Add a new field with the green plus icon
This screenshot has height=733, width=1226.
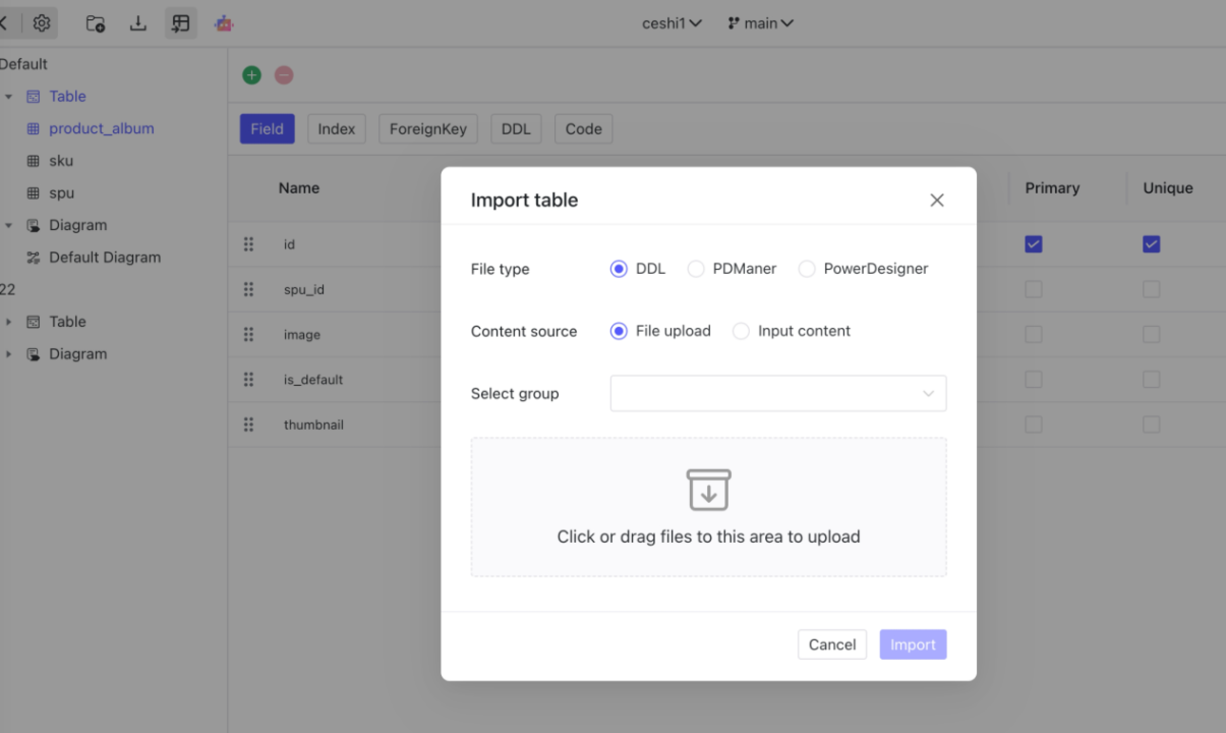point(252,75)
